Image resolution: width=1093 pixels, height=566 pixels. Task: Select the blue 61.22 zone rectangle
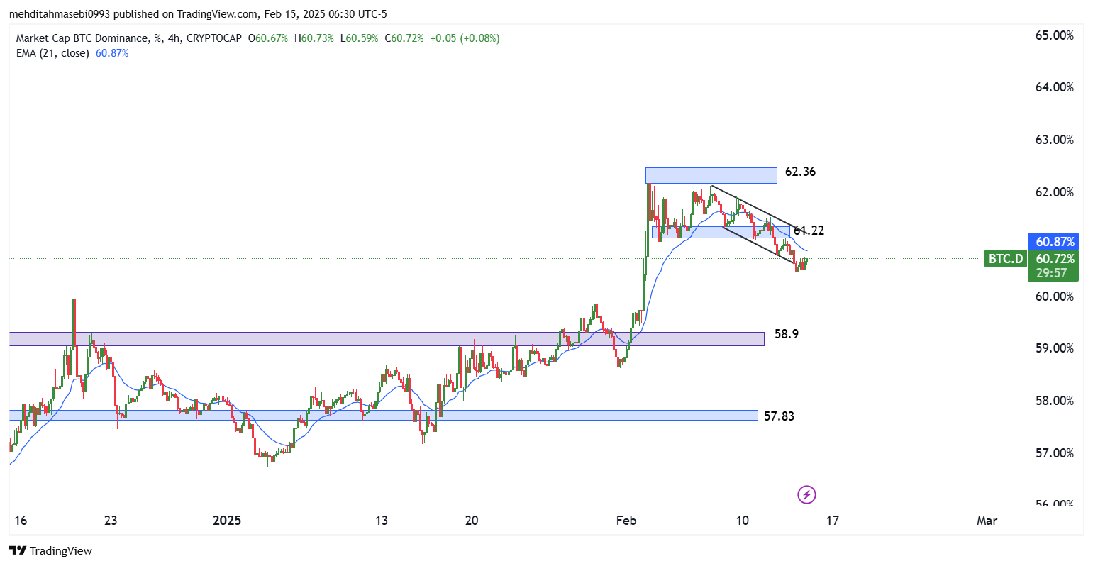point(721,232)
